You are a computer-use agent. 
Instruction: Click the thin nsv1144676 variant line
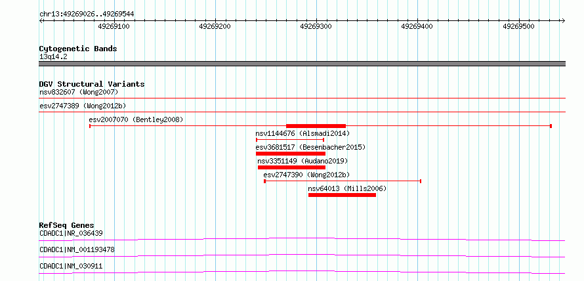[290, 140]
